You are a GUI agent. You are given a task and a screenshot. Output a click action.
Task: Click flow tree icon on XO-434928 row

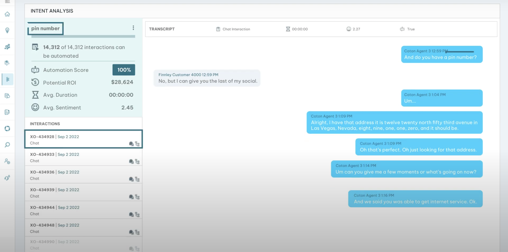point(137,144)
